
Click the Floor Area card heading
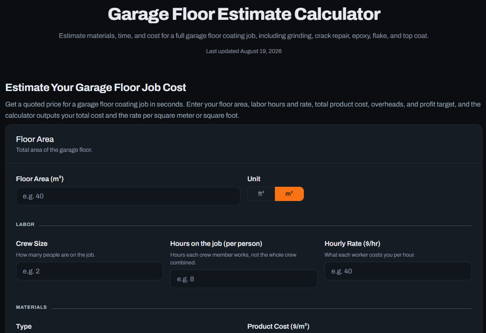(x=35, y=139)
